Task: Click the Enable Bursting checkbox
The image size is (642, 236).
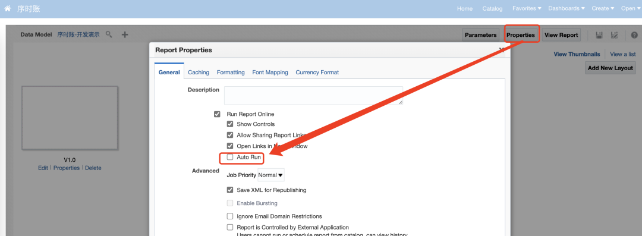Action: pos(230,203)
